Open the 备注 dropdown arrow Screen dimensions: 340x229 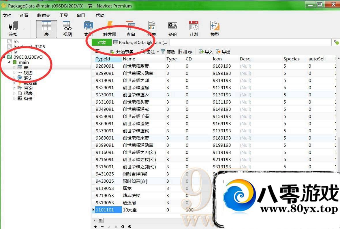tap(158, 52)
